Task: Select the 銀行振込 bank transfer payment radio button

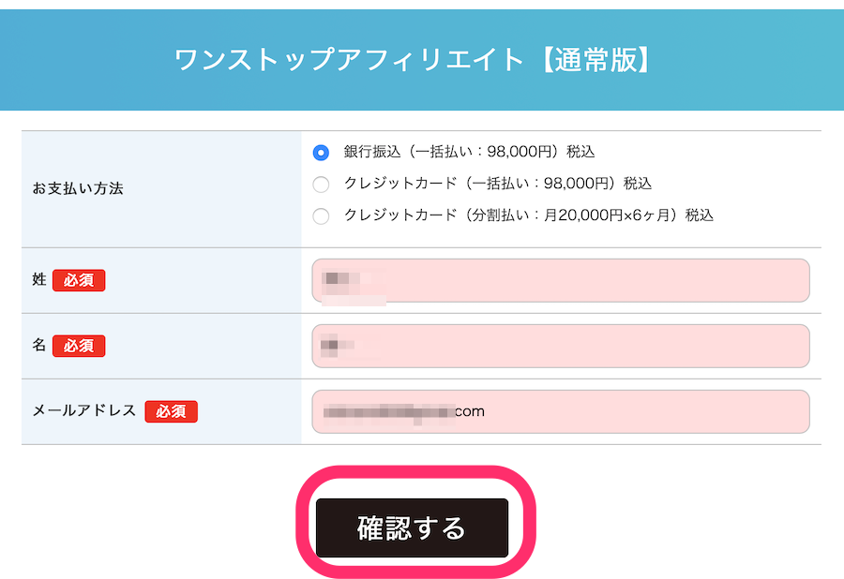Action: click(x=321, y=150)
